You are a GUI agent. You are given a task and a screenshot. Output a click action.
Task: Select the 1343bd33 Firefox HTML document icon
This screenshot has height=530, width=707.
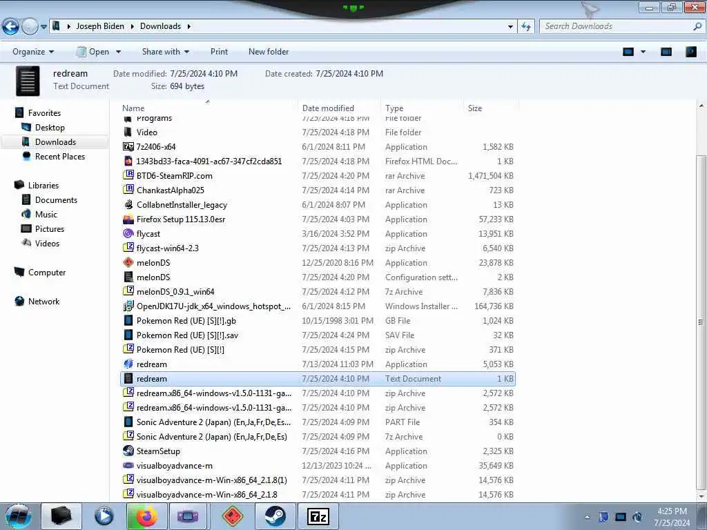click(x=128, y=161)
